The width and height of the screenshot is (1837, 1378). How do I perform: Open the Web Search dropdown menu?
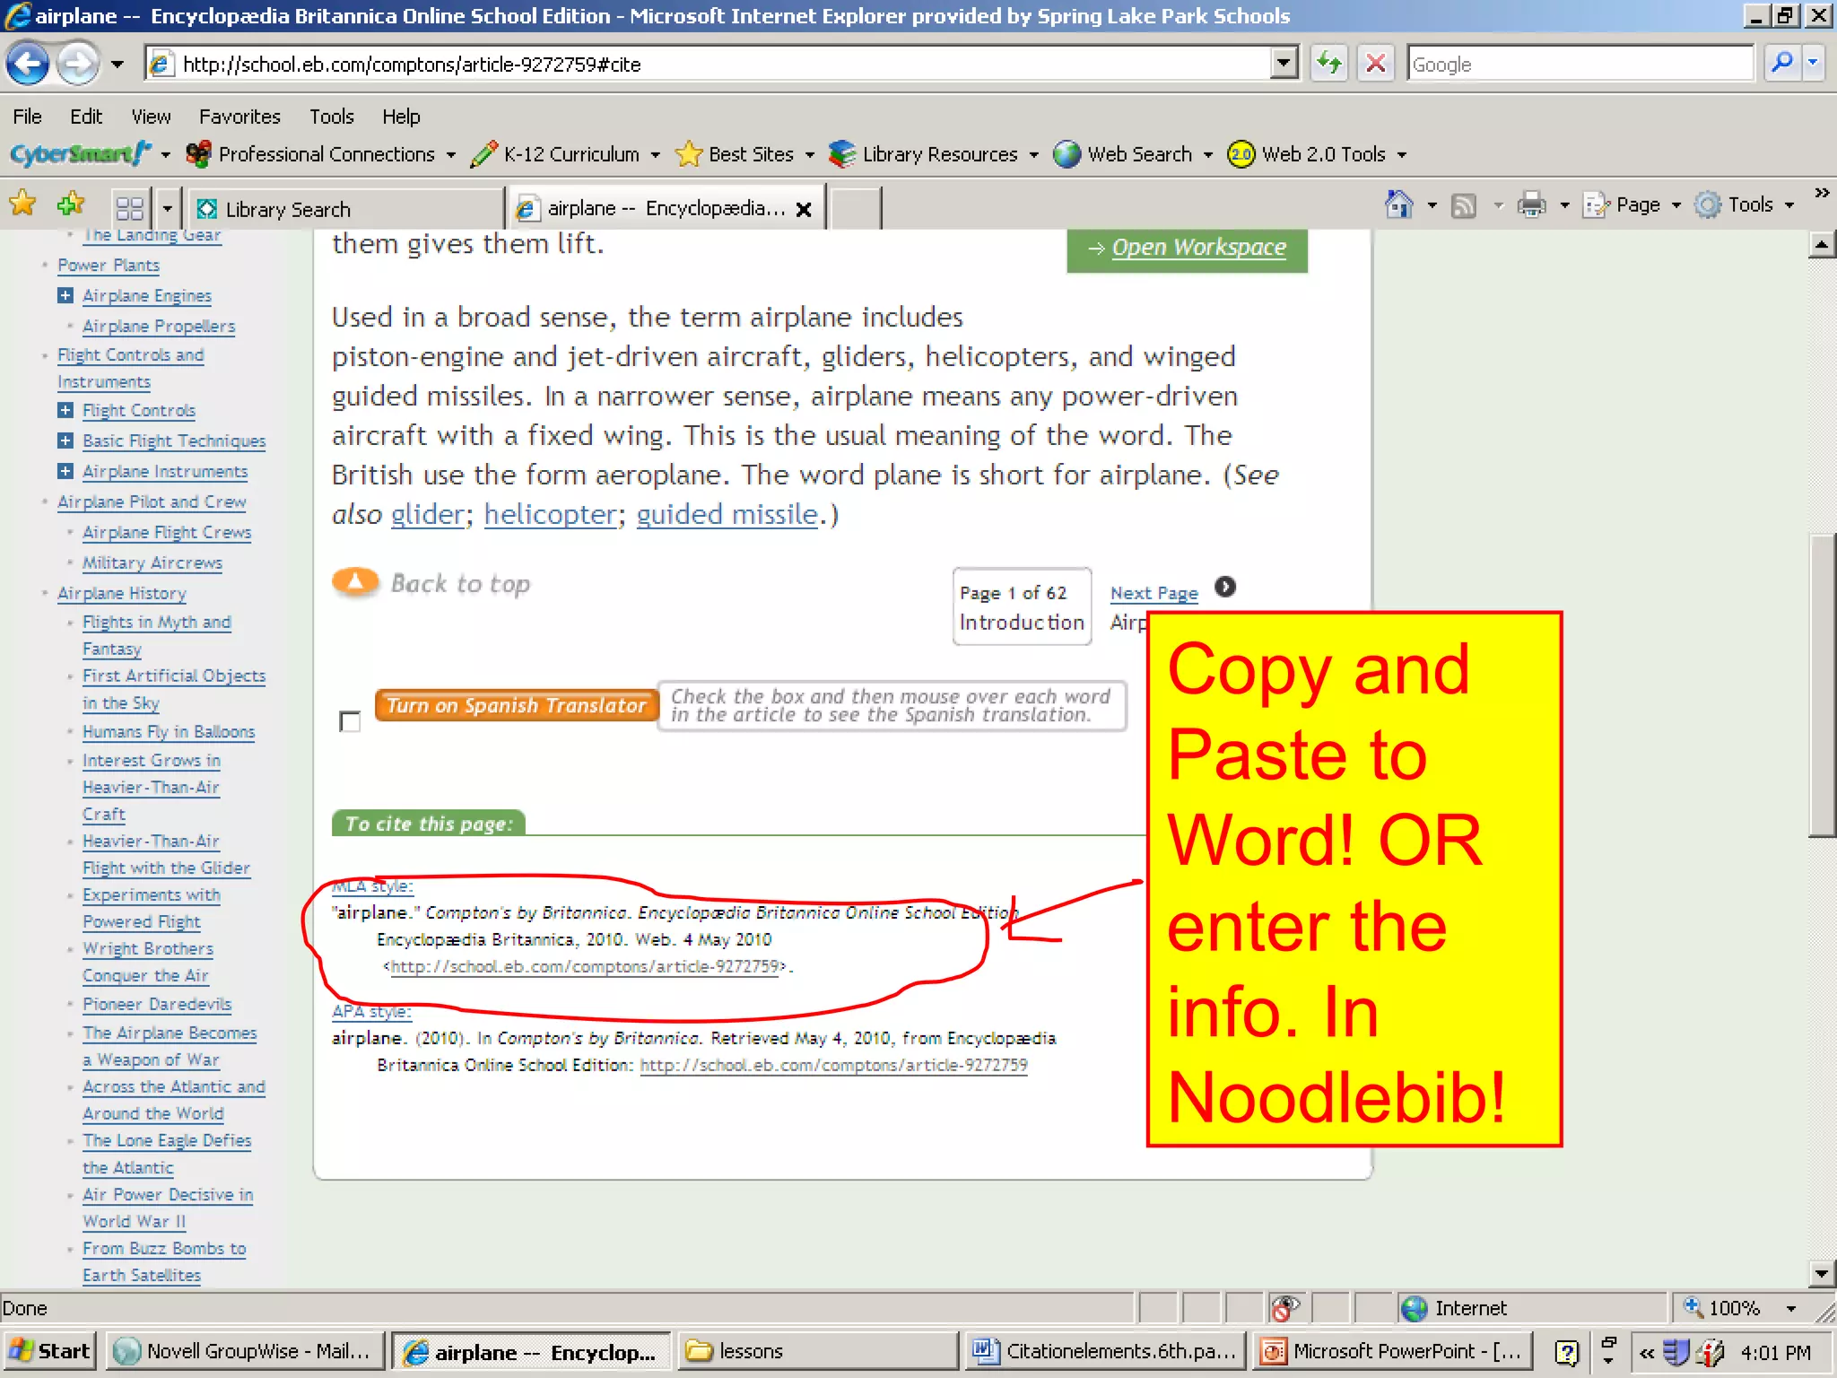pyautogui.click(x=1207, y=155)
